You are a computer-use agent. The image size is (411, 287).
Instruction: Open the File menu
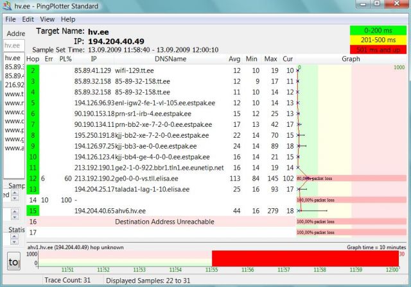click(x=10, y=19)
